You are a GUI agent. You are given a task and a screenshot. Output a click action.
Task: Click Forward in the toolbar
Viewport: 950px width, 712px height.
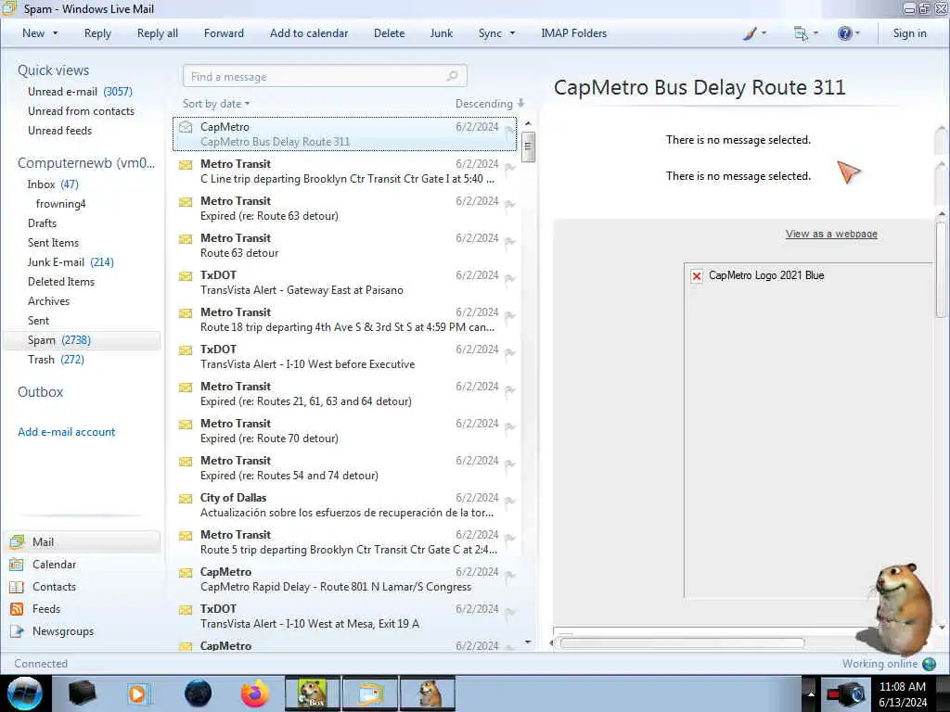pyautogui.click(x=224, y=33)
